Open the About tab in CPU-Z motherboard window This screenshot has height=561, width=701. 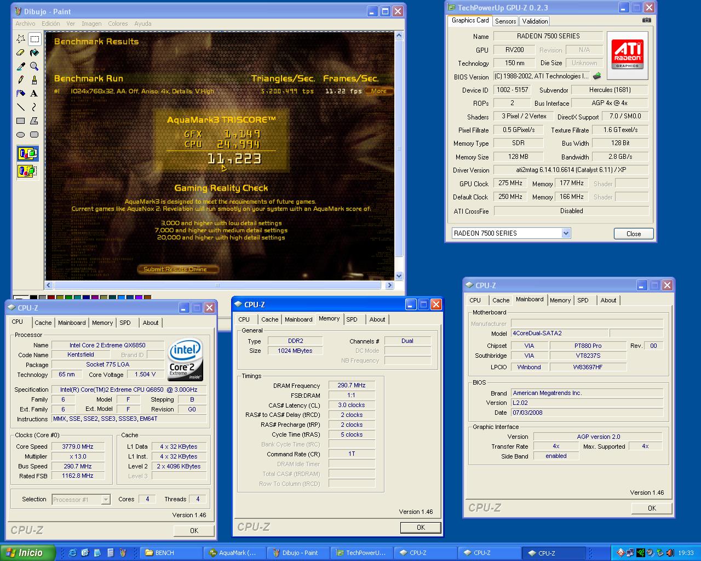[608, 300]
